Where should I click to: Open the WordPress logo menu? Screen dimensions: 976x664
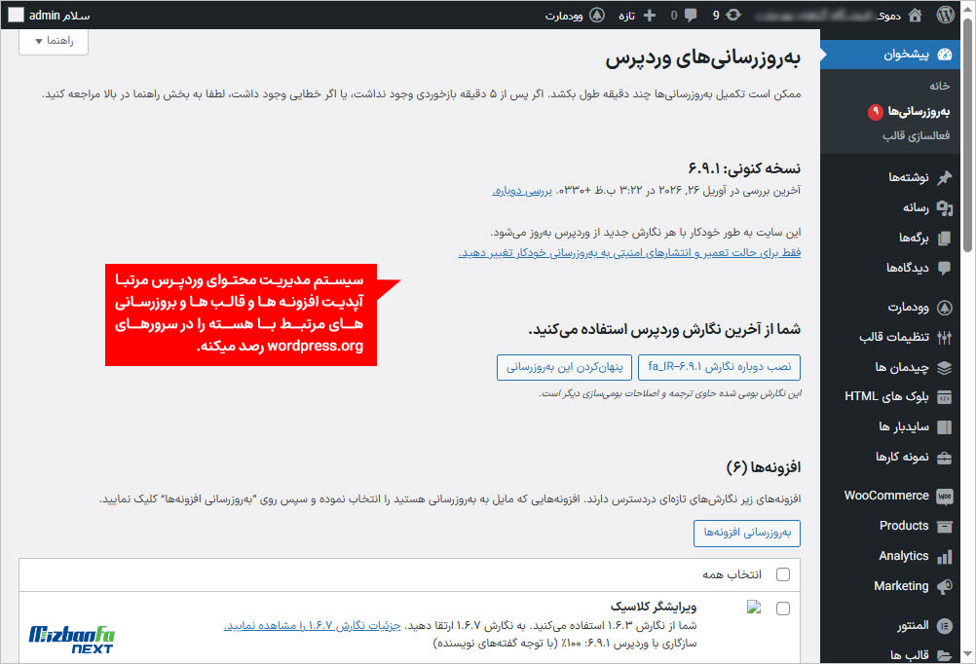[x=945, y=15]
